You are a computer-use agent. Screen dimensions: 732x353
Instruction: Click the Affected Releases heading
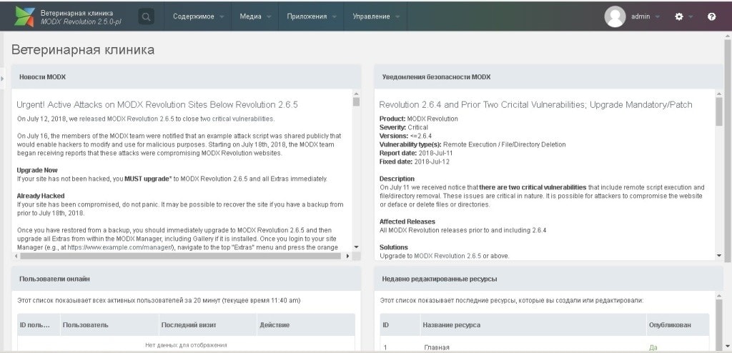click(x=407, y=222)
